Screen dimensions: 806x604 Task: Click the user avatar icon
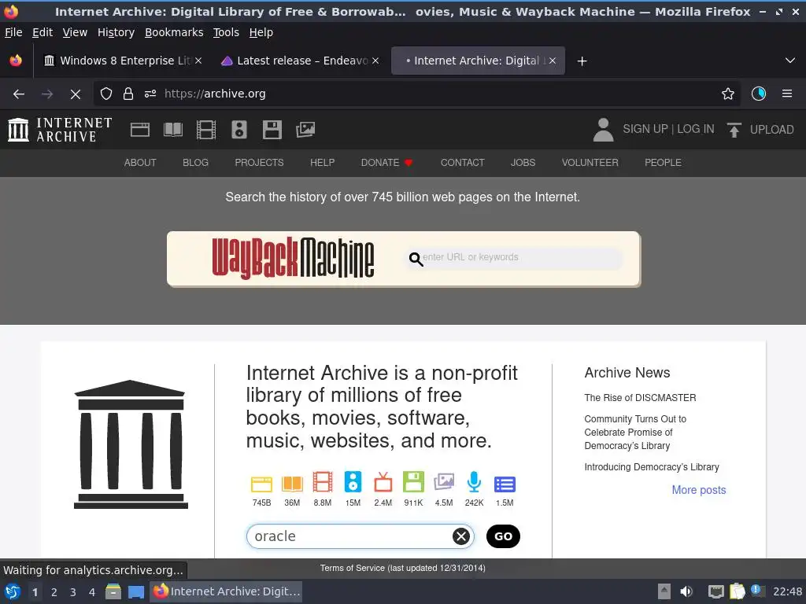coord(604,130)
